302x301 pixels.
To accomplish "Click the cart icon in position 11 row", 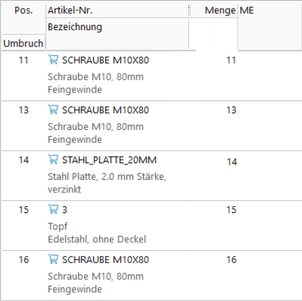I will coord(53,60).
